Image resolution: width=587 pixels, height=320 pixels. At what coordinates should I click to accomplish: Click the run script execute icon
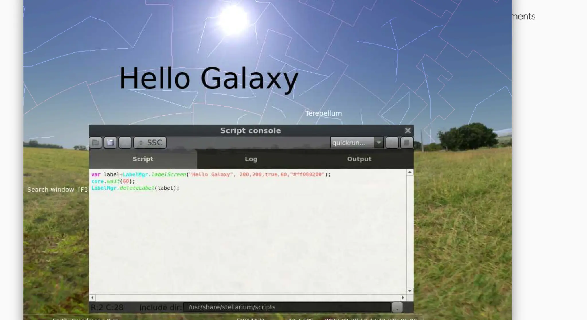[392, 142]
